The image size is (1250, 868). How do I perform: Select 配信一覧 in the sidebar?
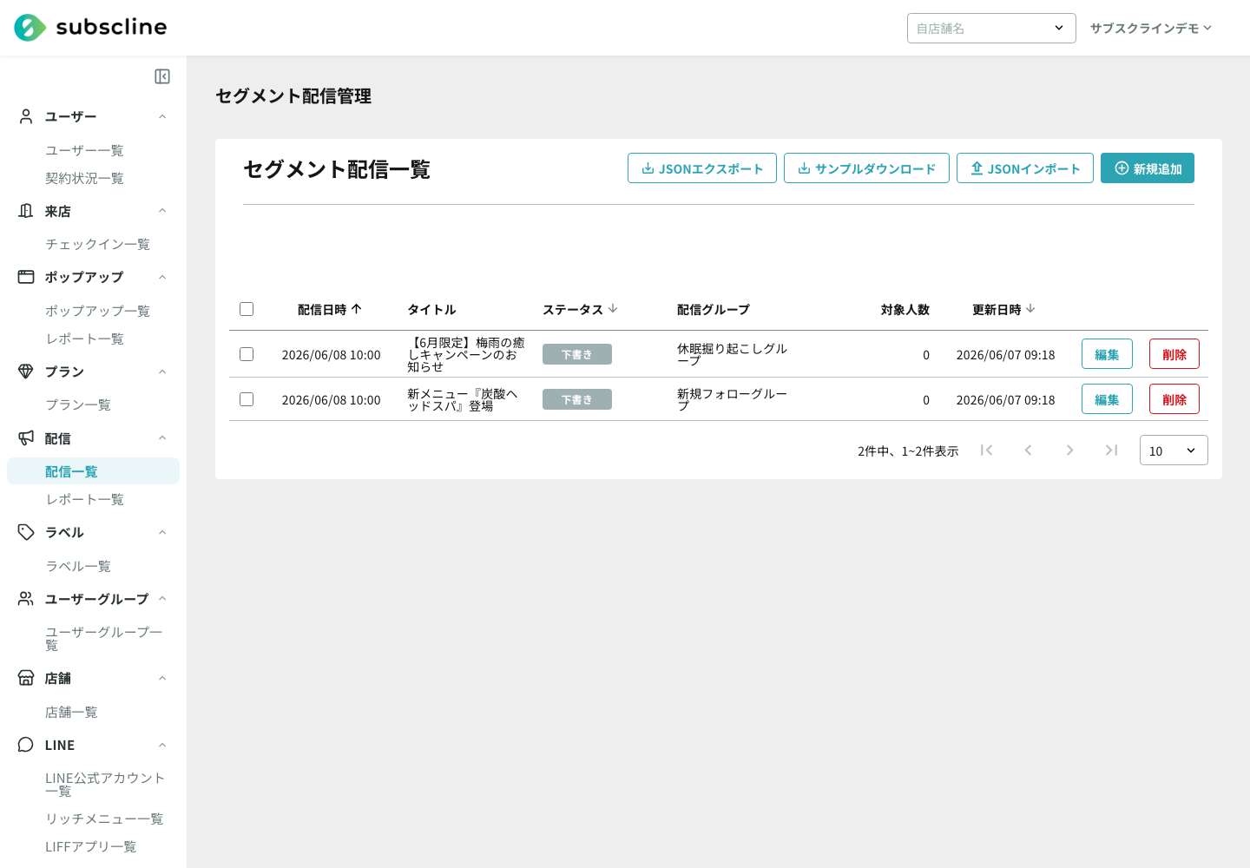[93, 471]
